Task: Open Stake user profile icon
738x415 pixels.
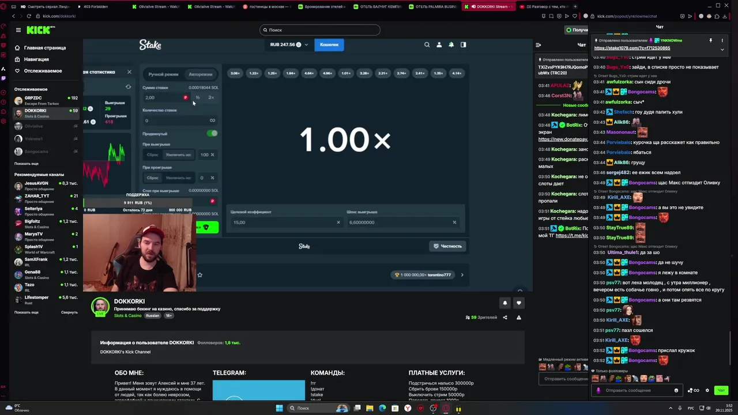Action: [x=439, y=44]
